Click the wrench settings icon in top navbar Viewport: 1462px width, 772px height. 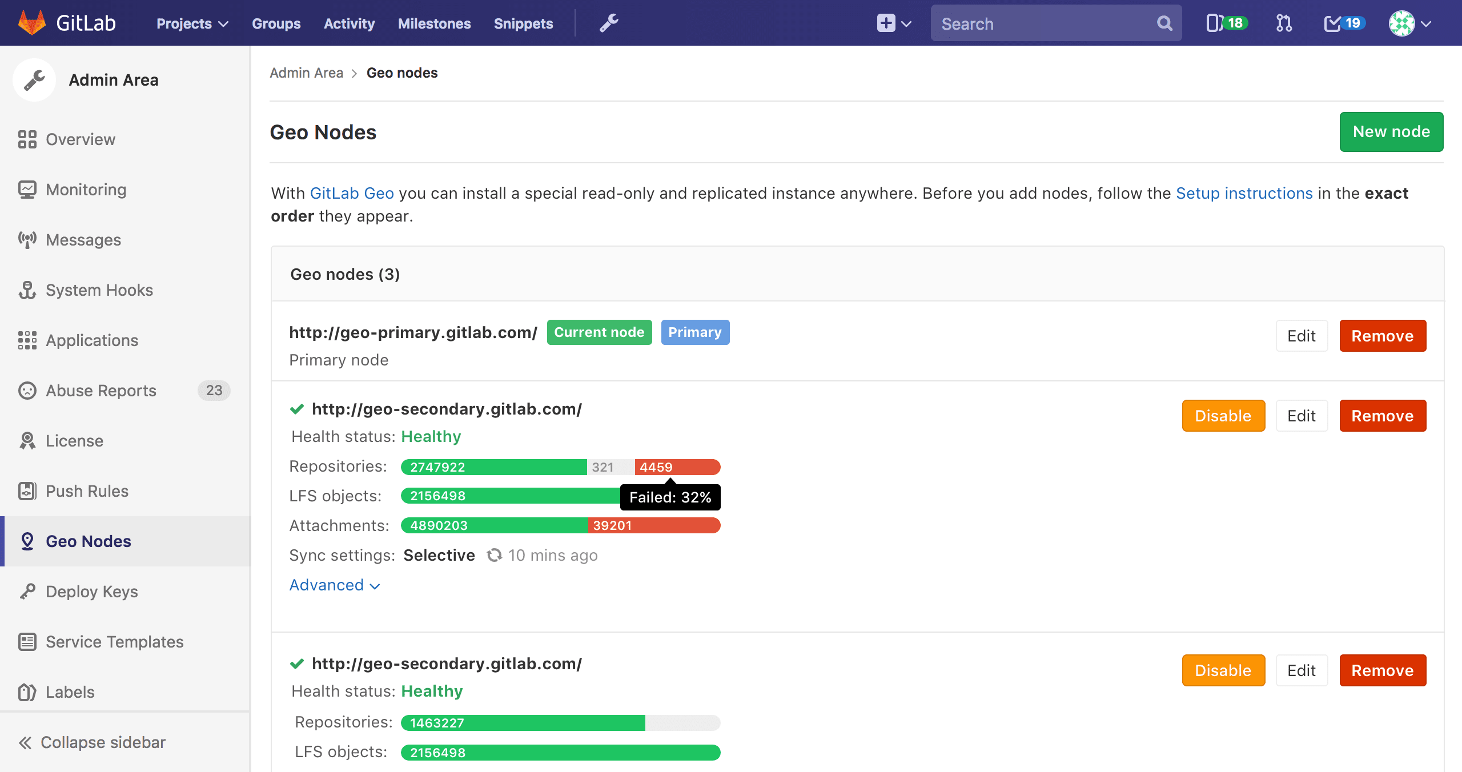pyautogui.click(x=609, y=22)
